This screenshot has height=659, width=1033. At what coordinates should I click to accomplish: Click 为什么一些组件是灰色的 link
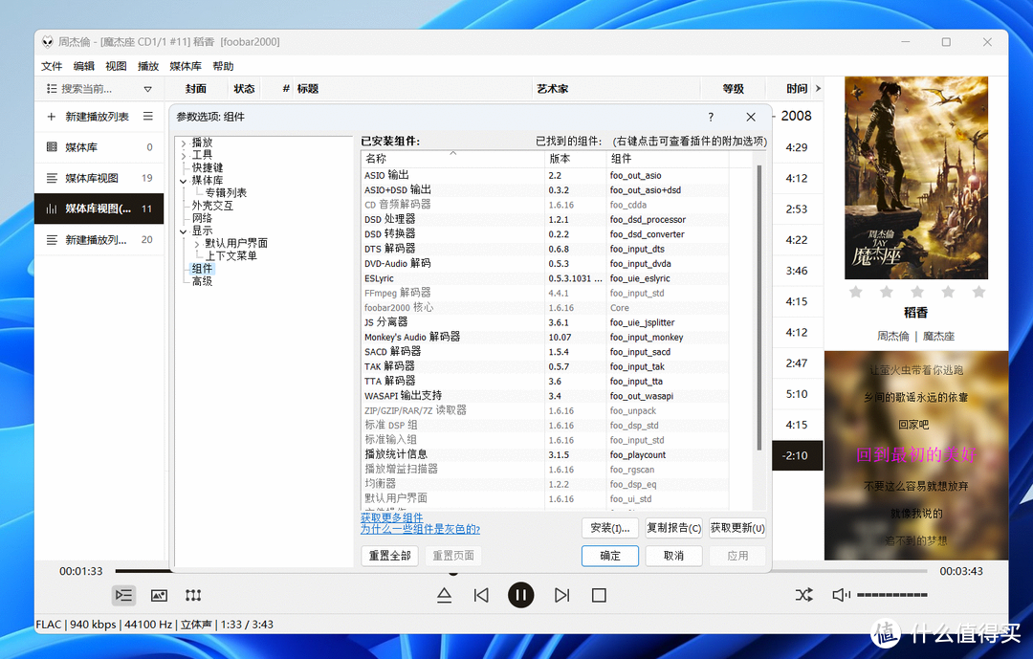click(x=420, y=529)
